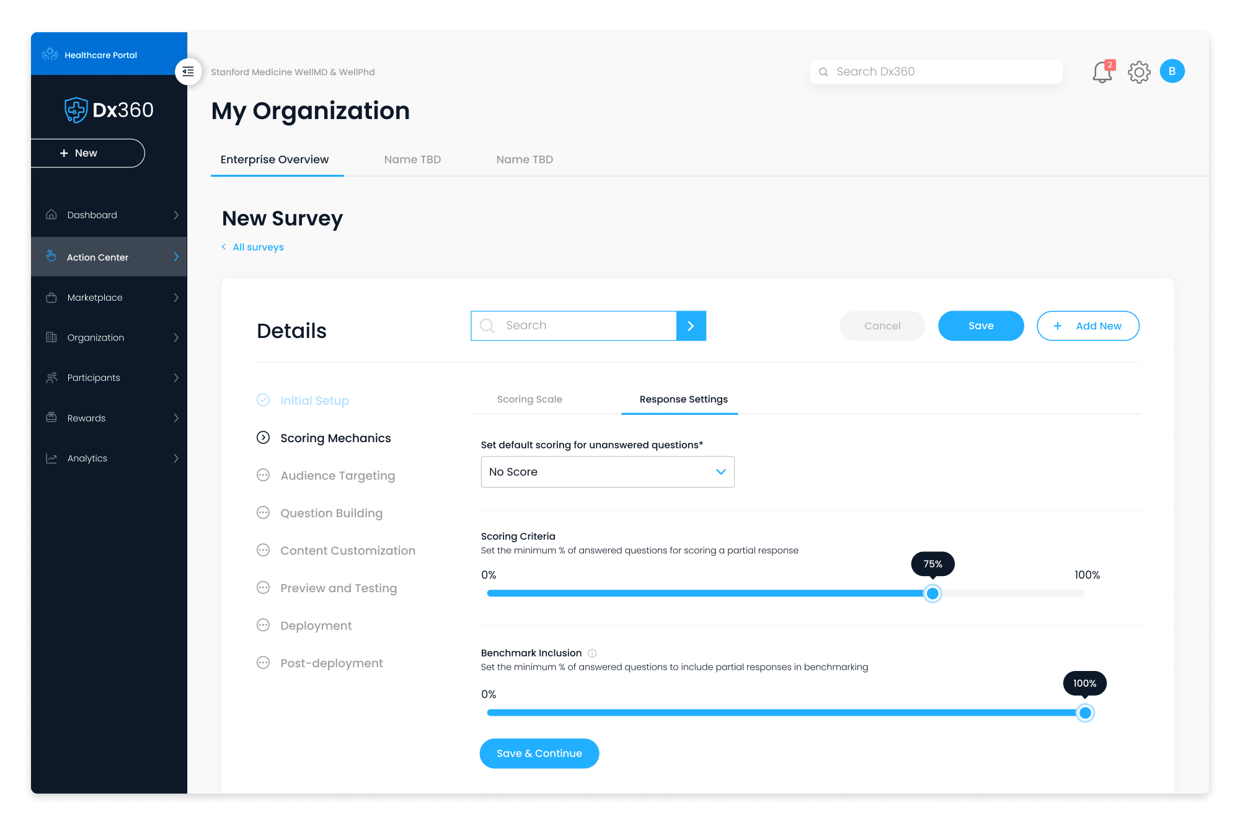
Task: Click the Organization building icon
Action: 51,337
